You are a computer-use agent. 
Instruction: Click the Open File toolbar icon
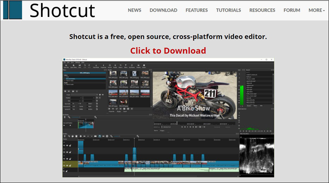[66, 66]
